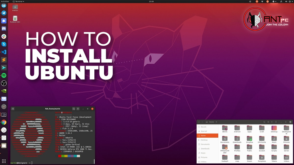Image resolution: width=294 pixels, height=165 pixels.
Task: Select the Cruft folder
Action: coord(262,129)
